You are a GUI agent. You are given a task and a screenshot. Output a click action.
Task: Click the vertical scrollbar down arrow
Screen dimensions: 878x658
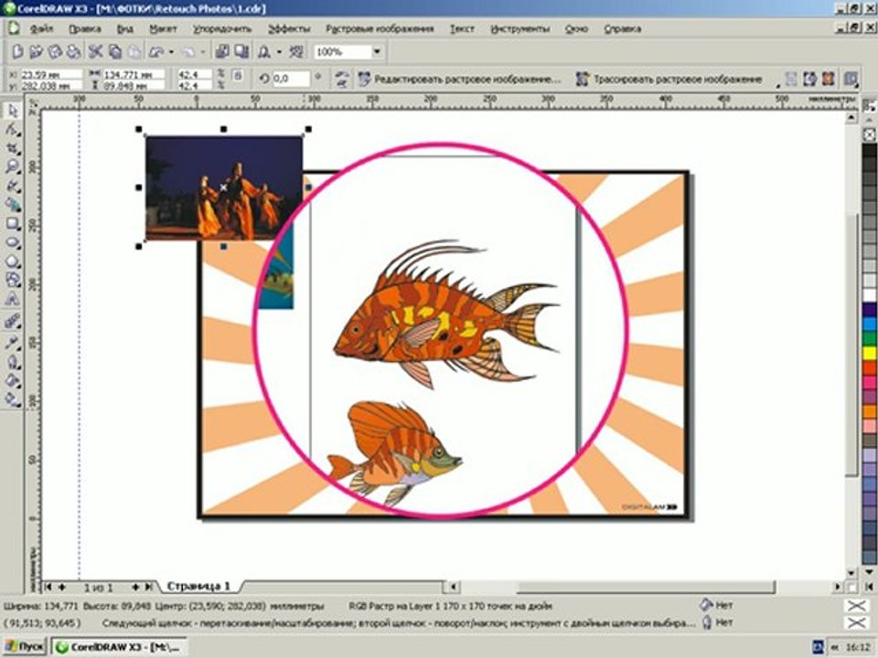[x=851, y=574]
